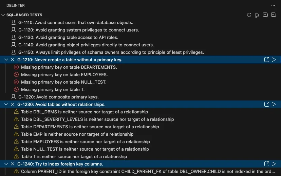Run the G-1240 test
The height and width of the screenshot is (176, 281).
pos(274,164)
